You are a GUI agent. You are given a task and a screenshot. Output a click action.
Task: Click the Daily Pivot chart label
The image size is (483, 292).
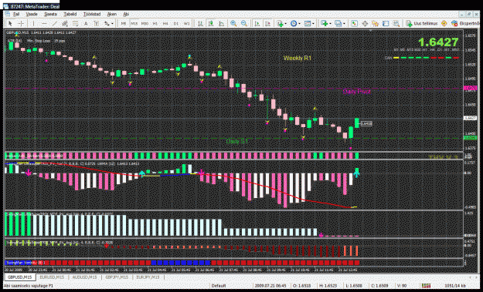[356, 92]
